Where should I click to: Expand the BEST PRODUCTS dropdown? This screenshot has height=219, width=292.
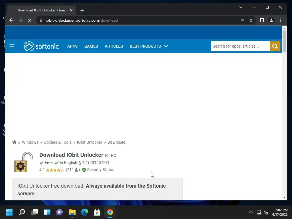tap(149, 46)
